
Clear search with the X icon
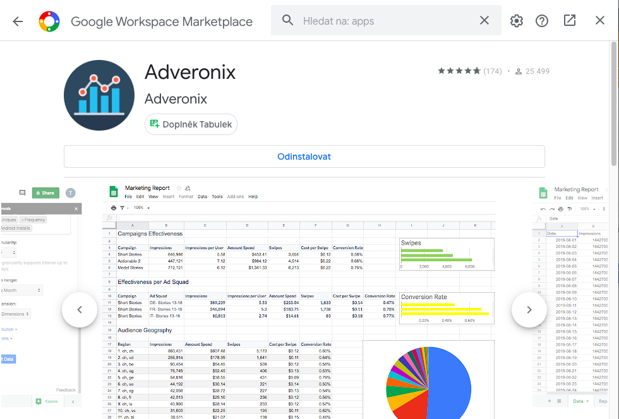click(x=484, y=20)
